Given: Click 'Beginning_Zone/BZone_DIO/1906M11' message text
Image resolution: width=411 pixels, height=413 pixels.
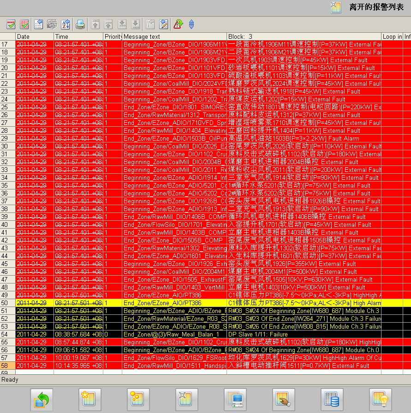Looking at the screenshot, I should point(175,44).
